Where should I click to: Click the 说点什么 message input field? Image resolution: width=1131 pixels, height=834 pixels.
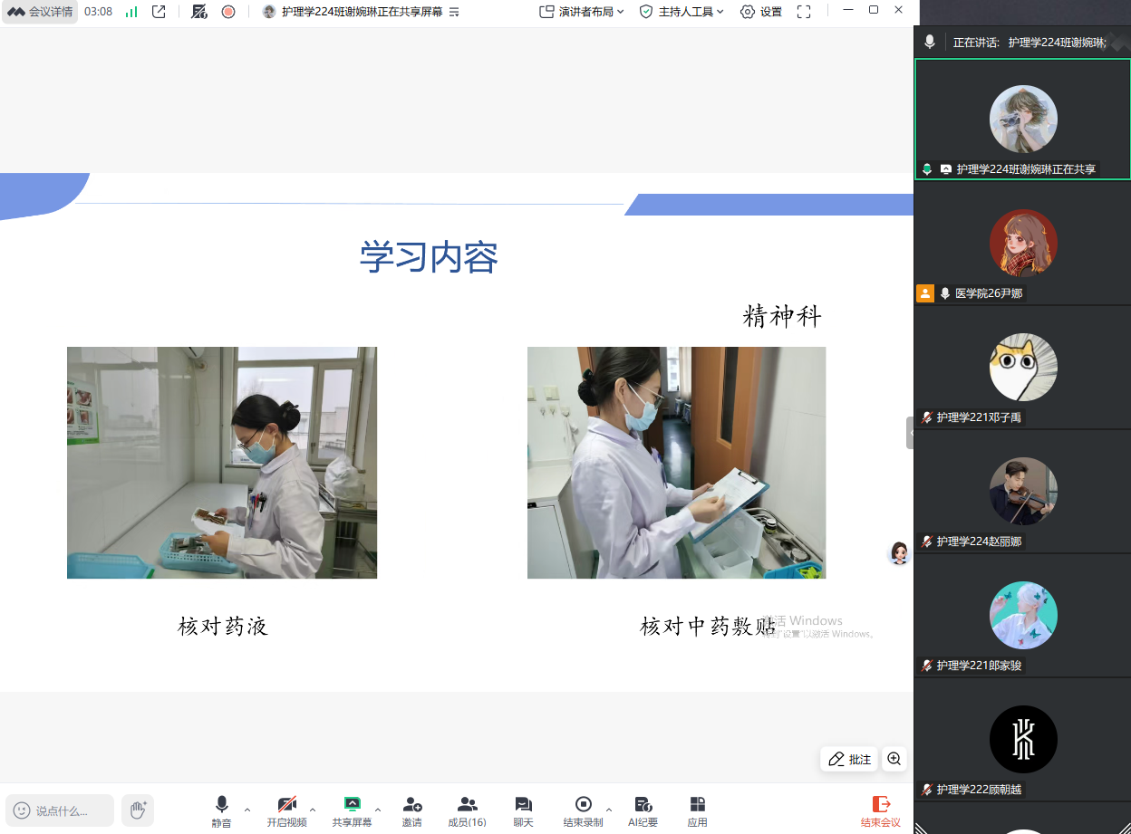click(x=61, y=810)
